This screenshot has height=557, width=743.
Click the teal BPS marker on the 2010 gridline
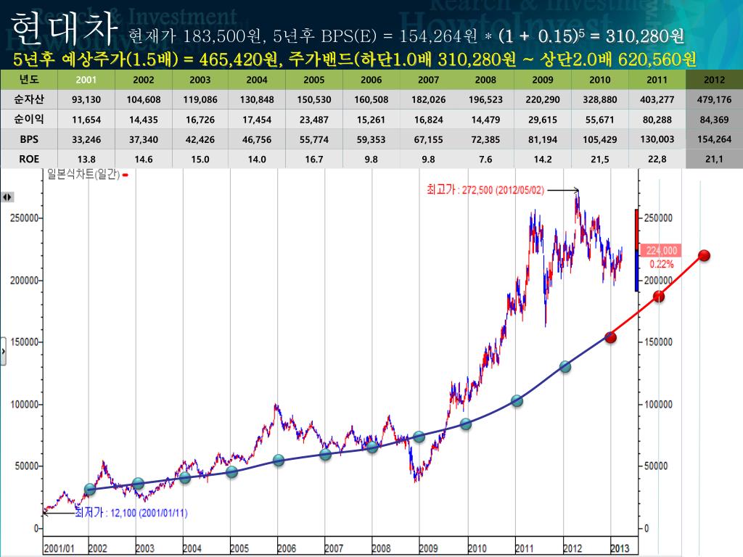click(x=466, y=424)
